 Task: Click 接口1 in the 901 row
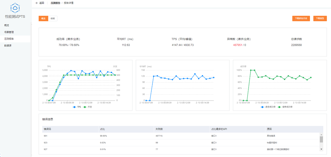214,136
